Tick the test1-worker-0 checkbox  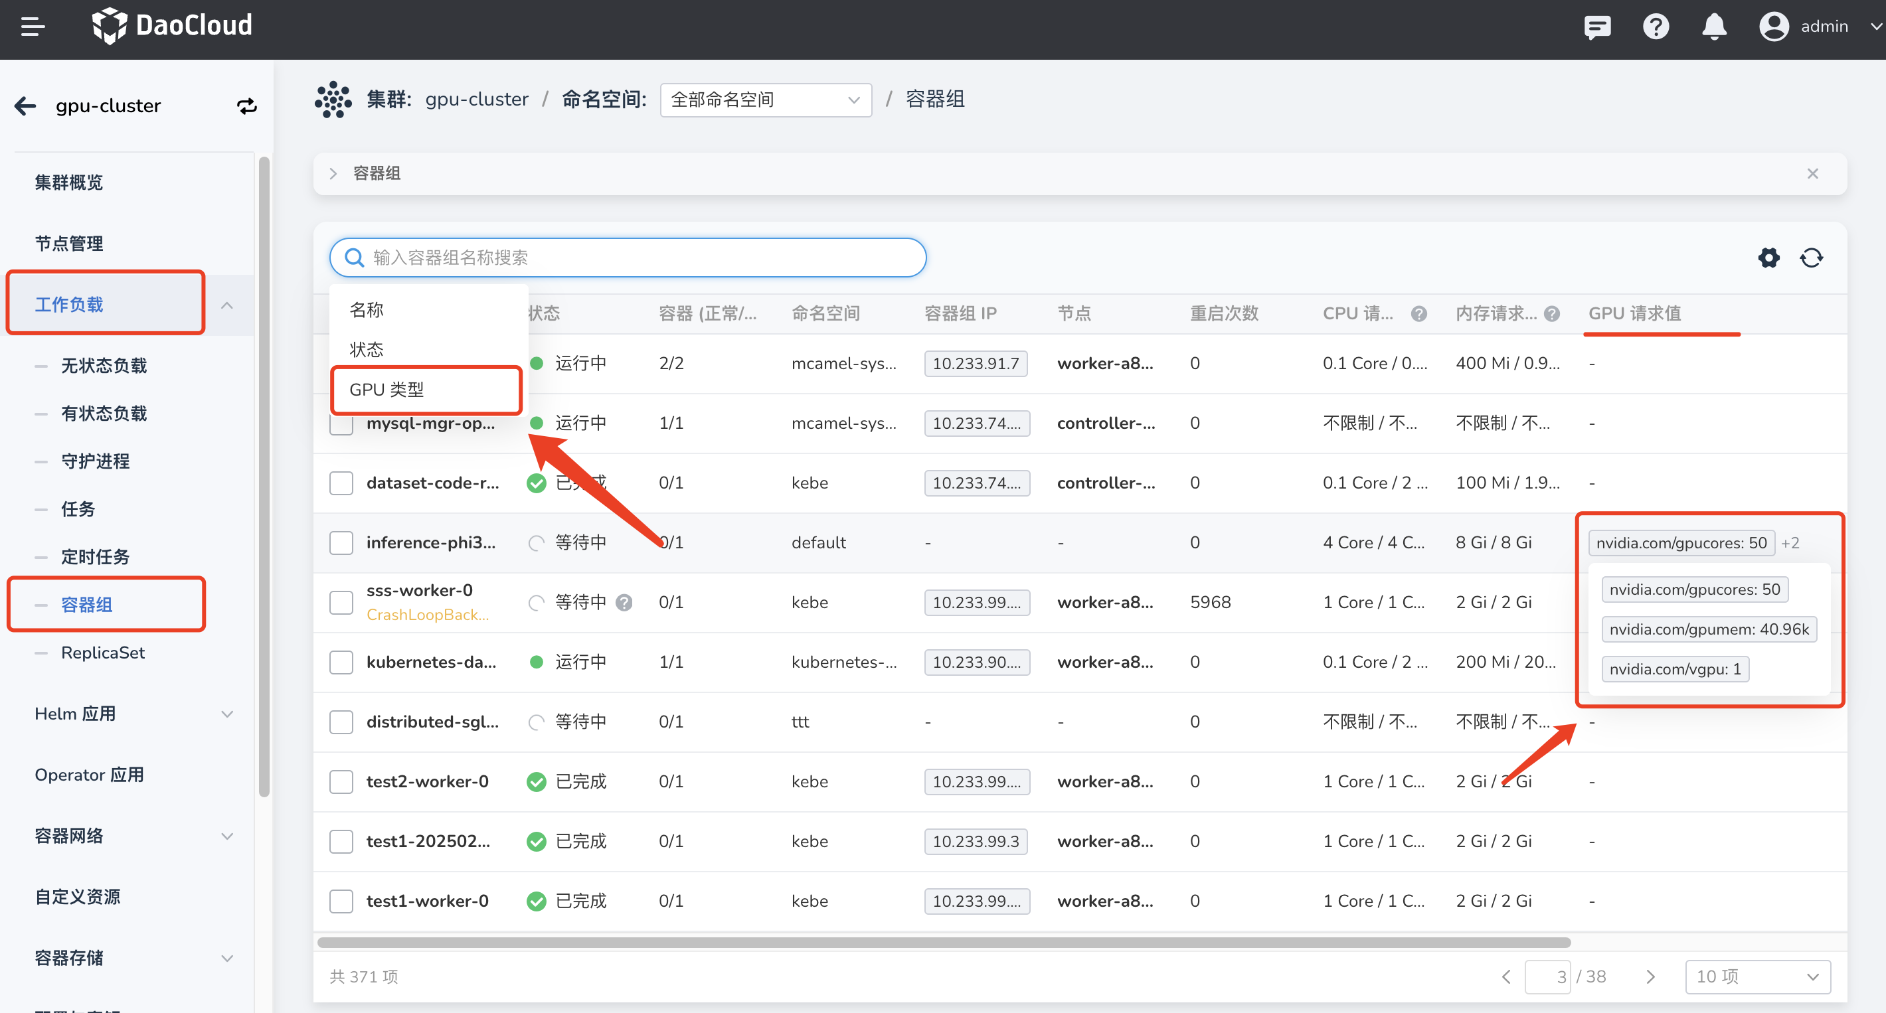pos(341,901)
